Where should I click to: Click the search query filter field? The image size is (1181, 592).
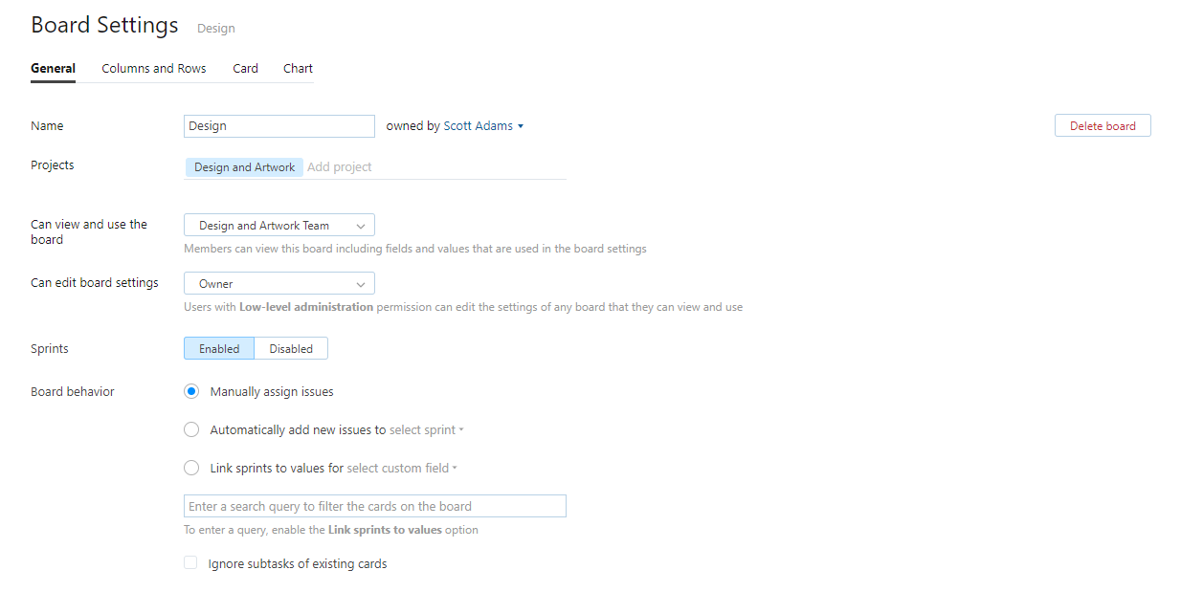374,507
